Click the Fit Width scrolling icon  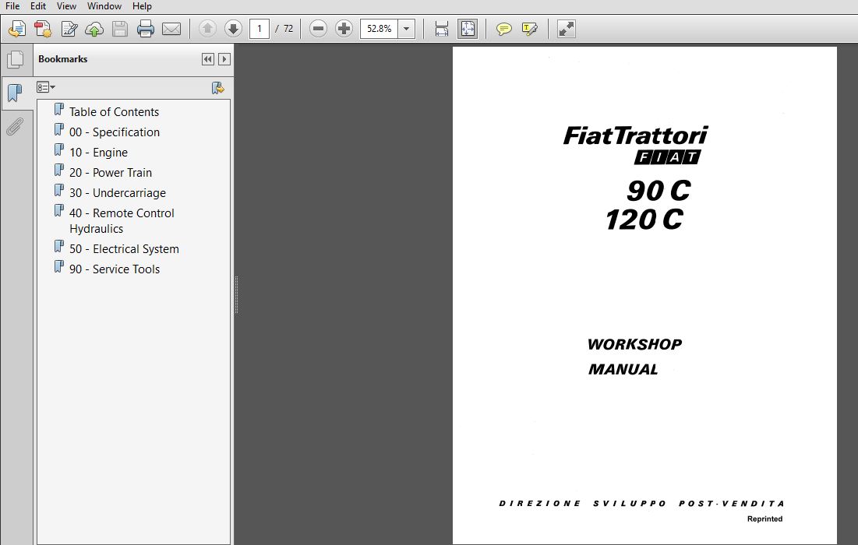click(442, 29)
